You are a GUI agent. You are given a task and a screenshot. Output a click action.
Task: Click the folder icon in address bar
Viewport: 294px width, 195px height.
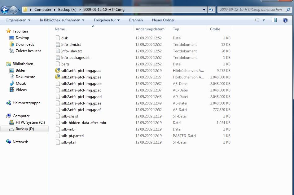click(x=25, y=10)
